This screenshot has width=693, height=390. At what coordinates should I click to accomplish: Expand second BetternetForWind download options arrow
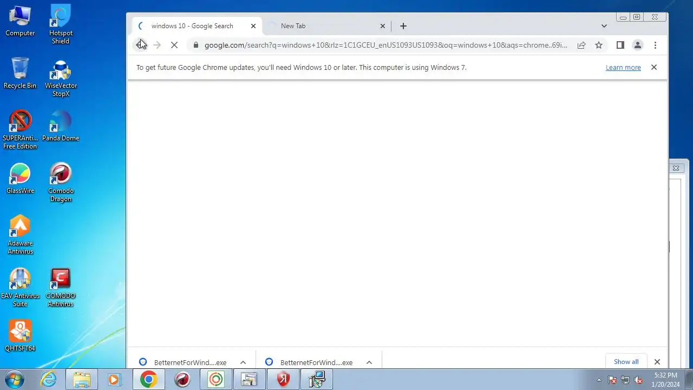[x=369, y=362]
